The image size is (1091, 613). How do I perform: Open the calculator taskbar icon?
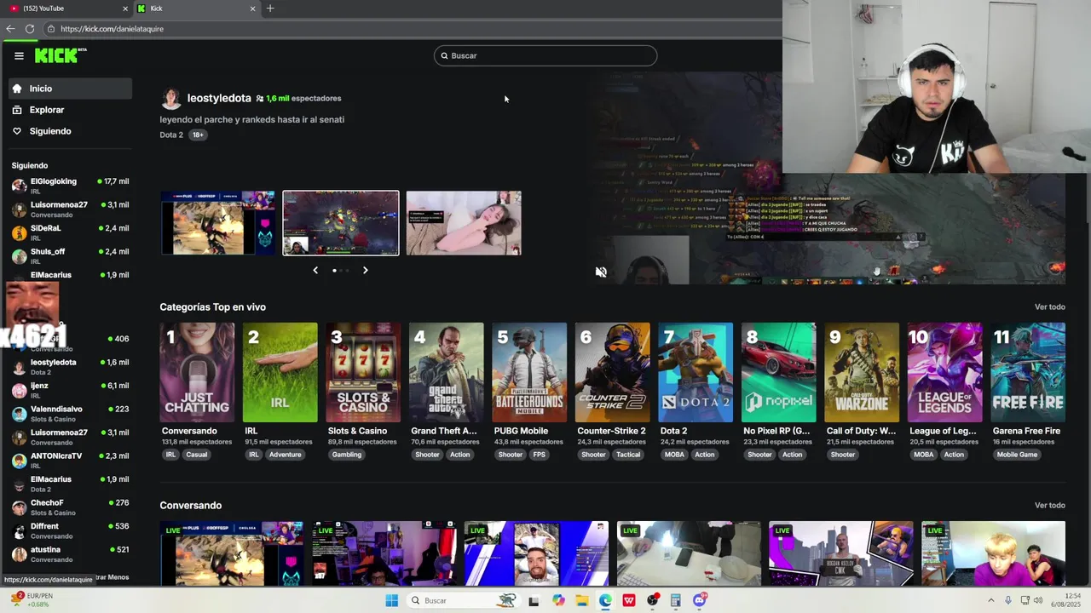(x=676, y=601)
